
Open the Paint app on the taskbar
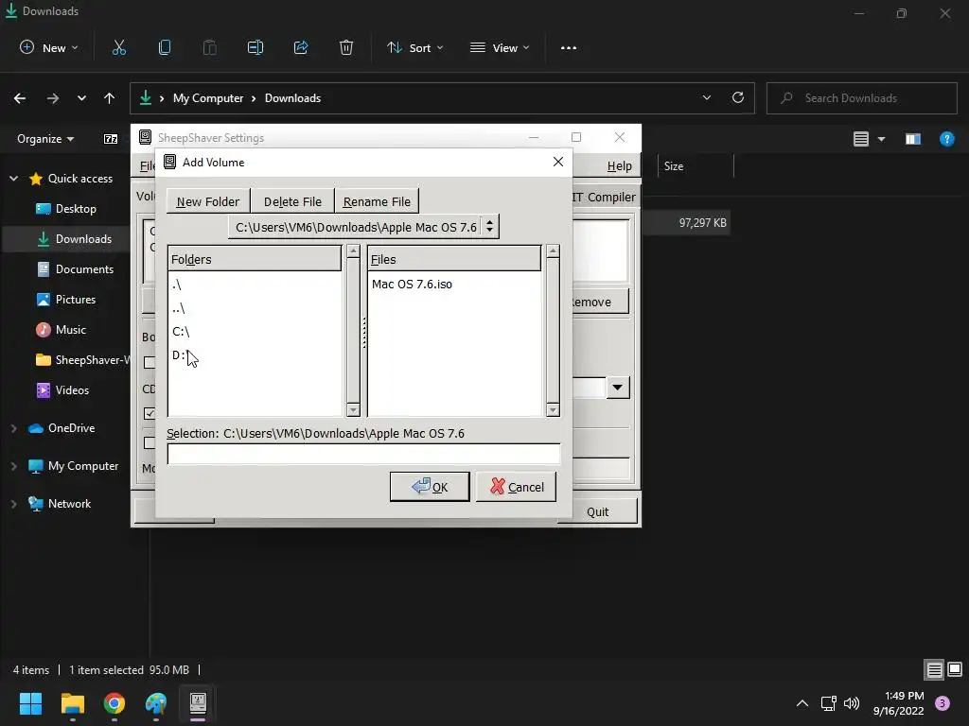pos(156,703)
